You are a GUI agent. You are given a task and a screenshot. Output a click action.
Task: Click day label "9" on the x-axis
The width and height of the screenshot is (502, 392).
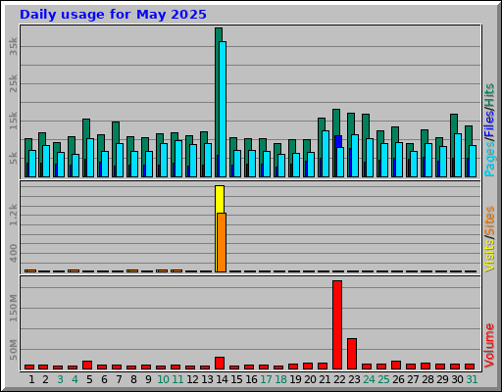point(148,379)
